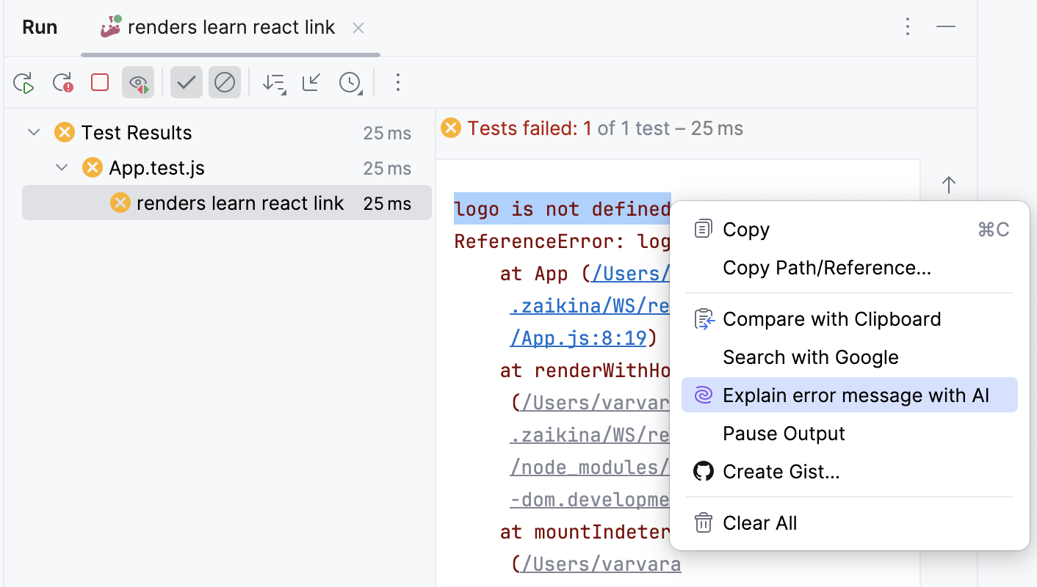Rerun only the failed tests
Viewport: 1037px width, 587px height.
pyautogui.click(x=62, y=82)
